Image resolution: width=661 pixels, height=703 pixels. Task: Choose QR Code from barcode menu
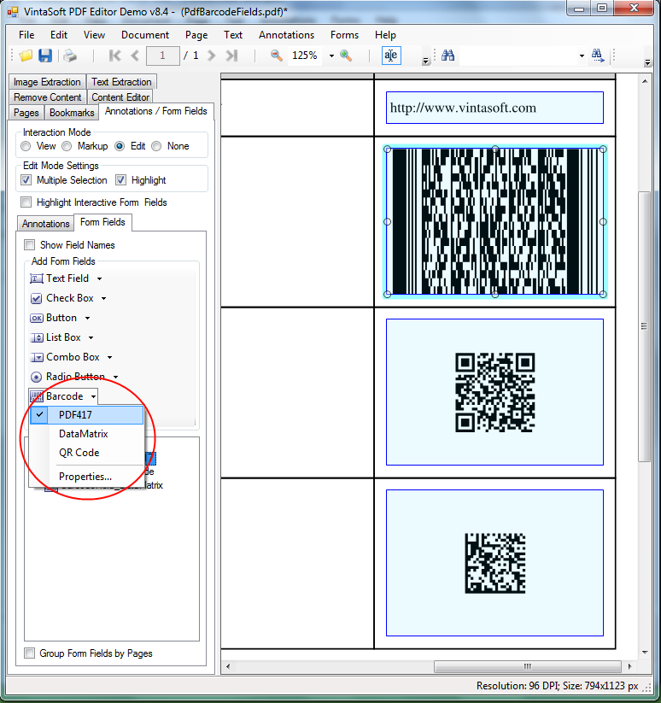tap(87, 453)
